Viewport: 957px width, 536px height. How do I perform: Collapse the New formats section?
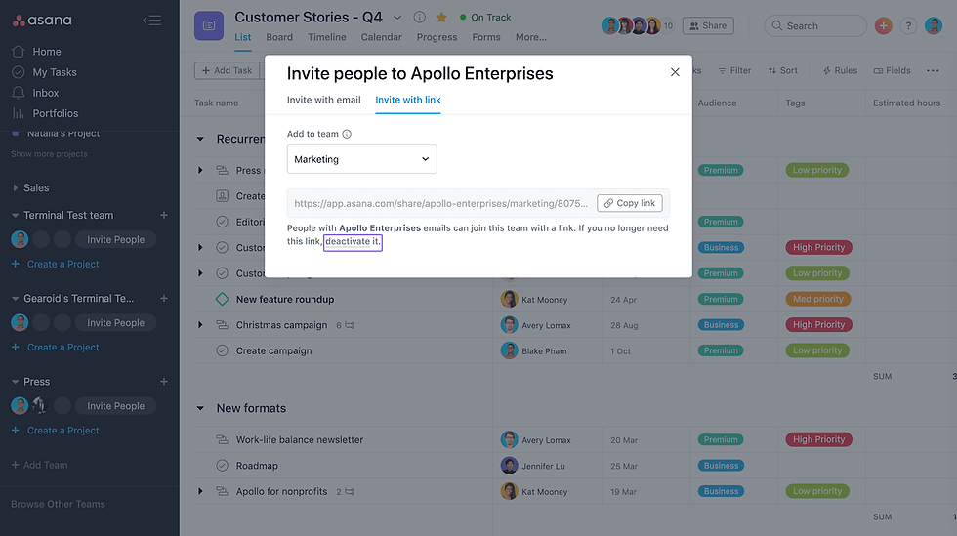[200, 408]
